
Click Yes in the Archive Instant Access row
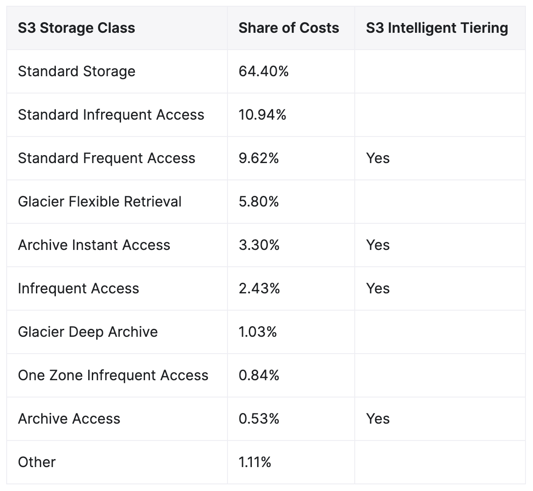pyautogui.click(x=378, y=245)
